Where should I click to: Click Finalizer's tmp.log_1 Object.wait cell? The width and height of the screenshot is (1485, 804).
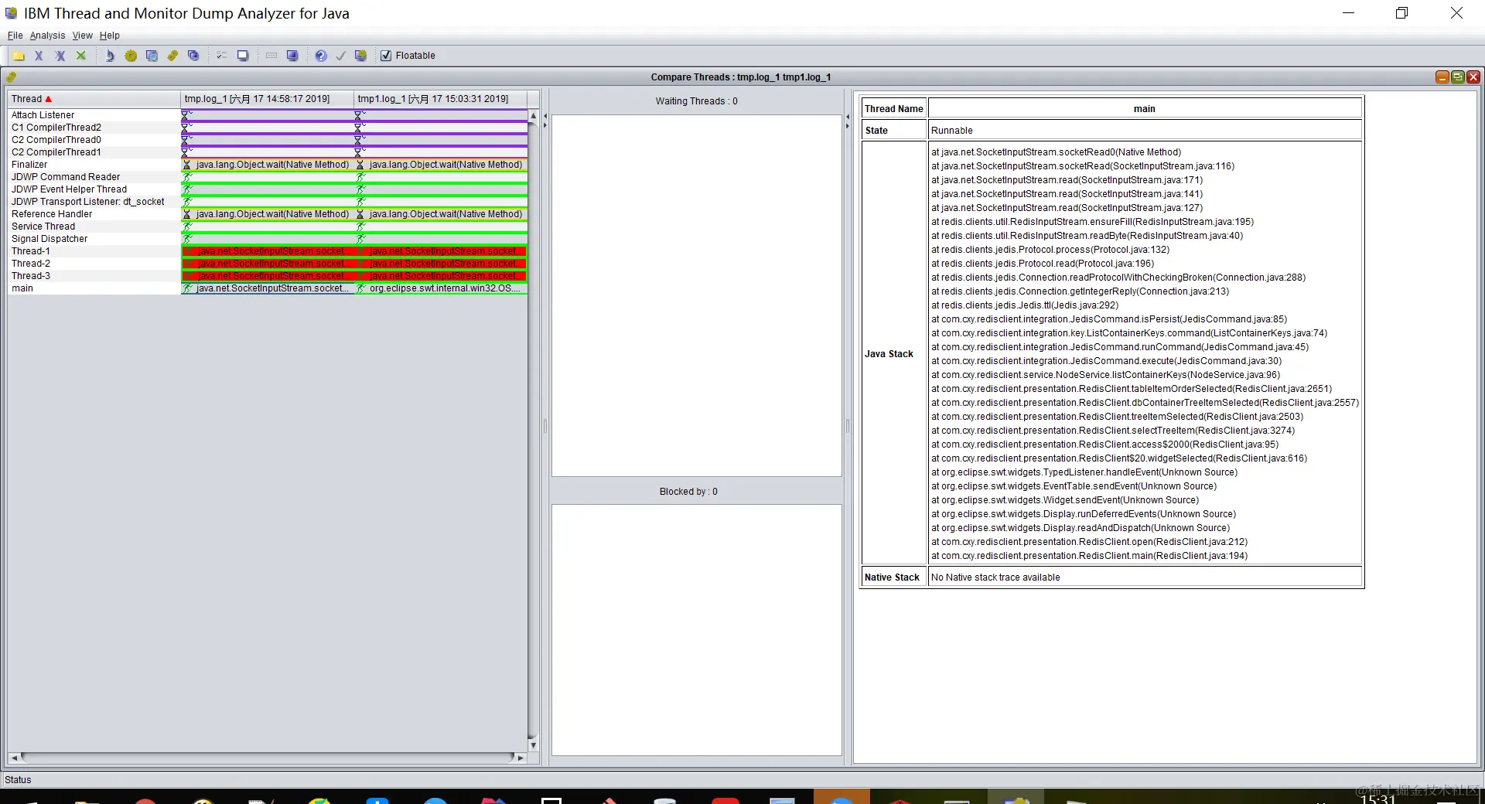pyautogui.click(x=268, y=165)
